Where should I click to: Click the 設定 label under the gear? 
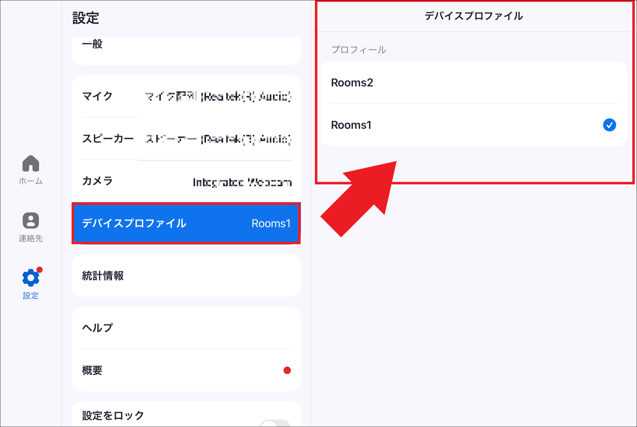(30, 296)
